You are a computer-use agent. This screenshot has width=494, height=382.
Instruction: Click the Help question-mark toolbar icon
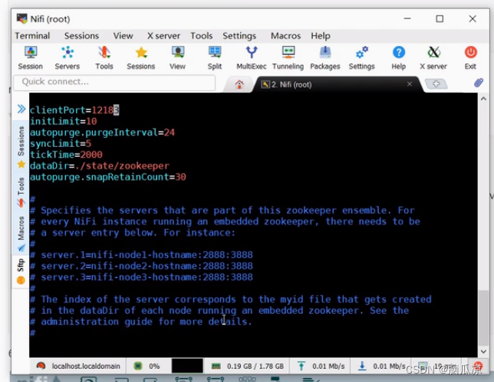tap(399, 58)
